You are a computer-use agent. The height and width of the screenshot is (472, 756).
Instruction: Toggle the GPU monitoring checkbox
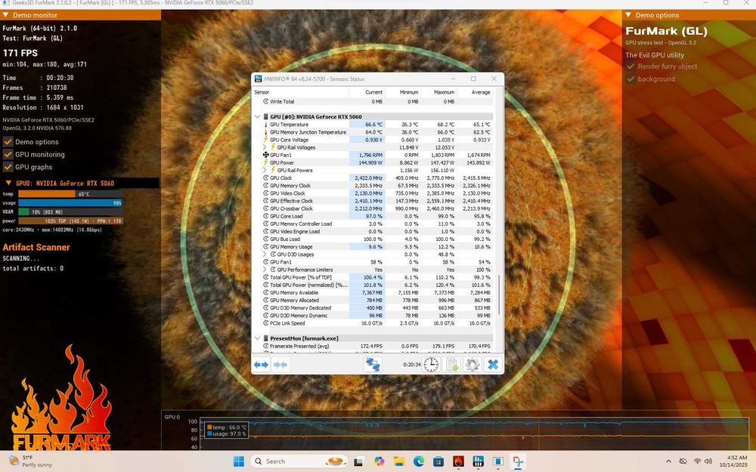click(x=8, y=154)
